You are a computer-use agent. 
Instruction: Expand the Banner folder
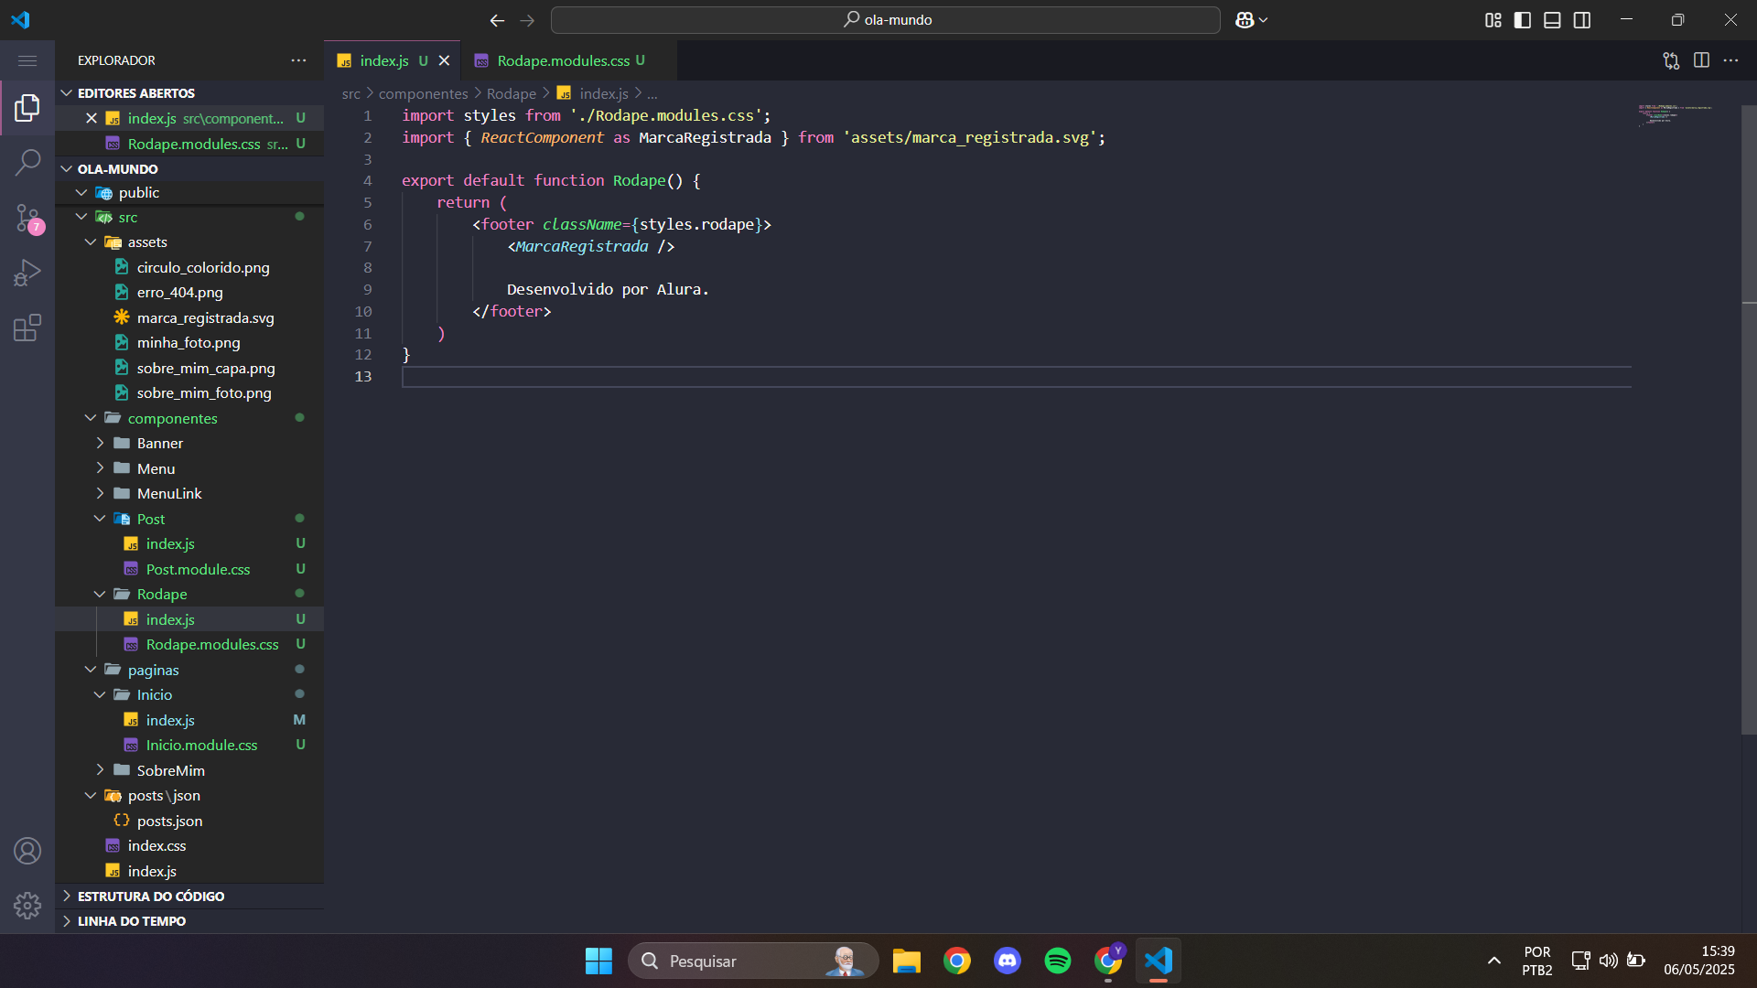[x=189, y=444]
